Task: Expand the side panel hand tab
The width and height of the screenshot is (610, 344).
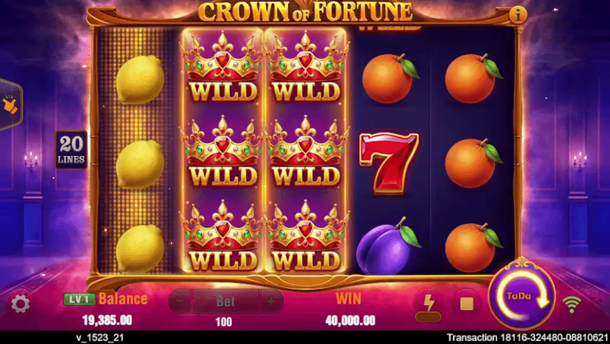Action: [x=11, y=104]
